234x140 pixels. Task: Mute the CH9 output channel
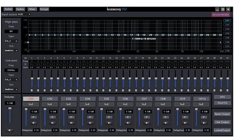click(185, 123)
